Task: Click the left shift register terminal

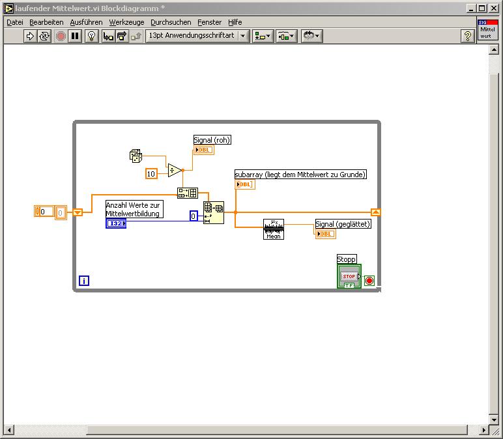Action: click(78, 212)
